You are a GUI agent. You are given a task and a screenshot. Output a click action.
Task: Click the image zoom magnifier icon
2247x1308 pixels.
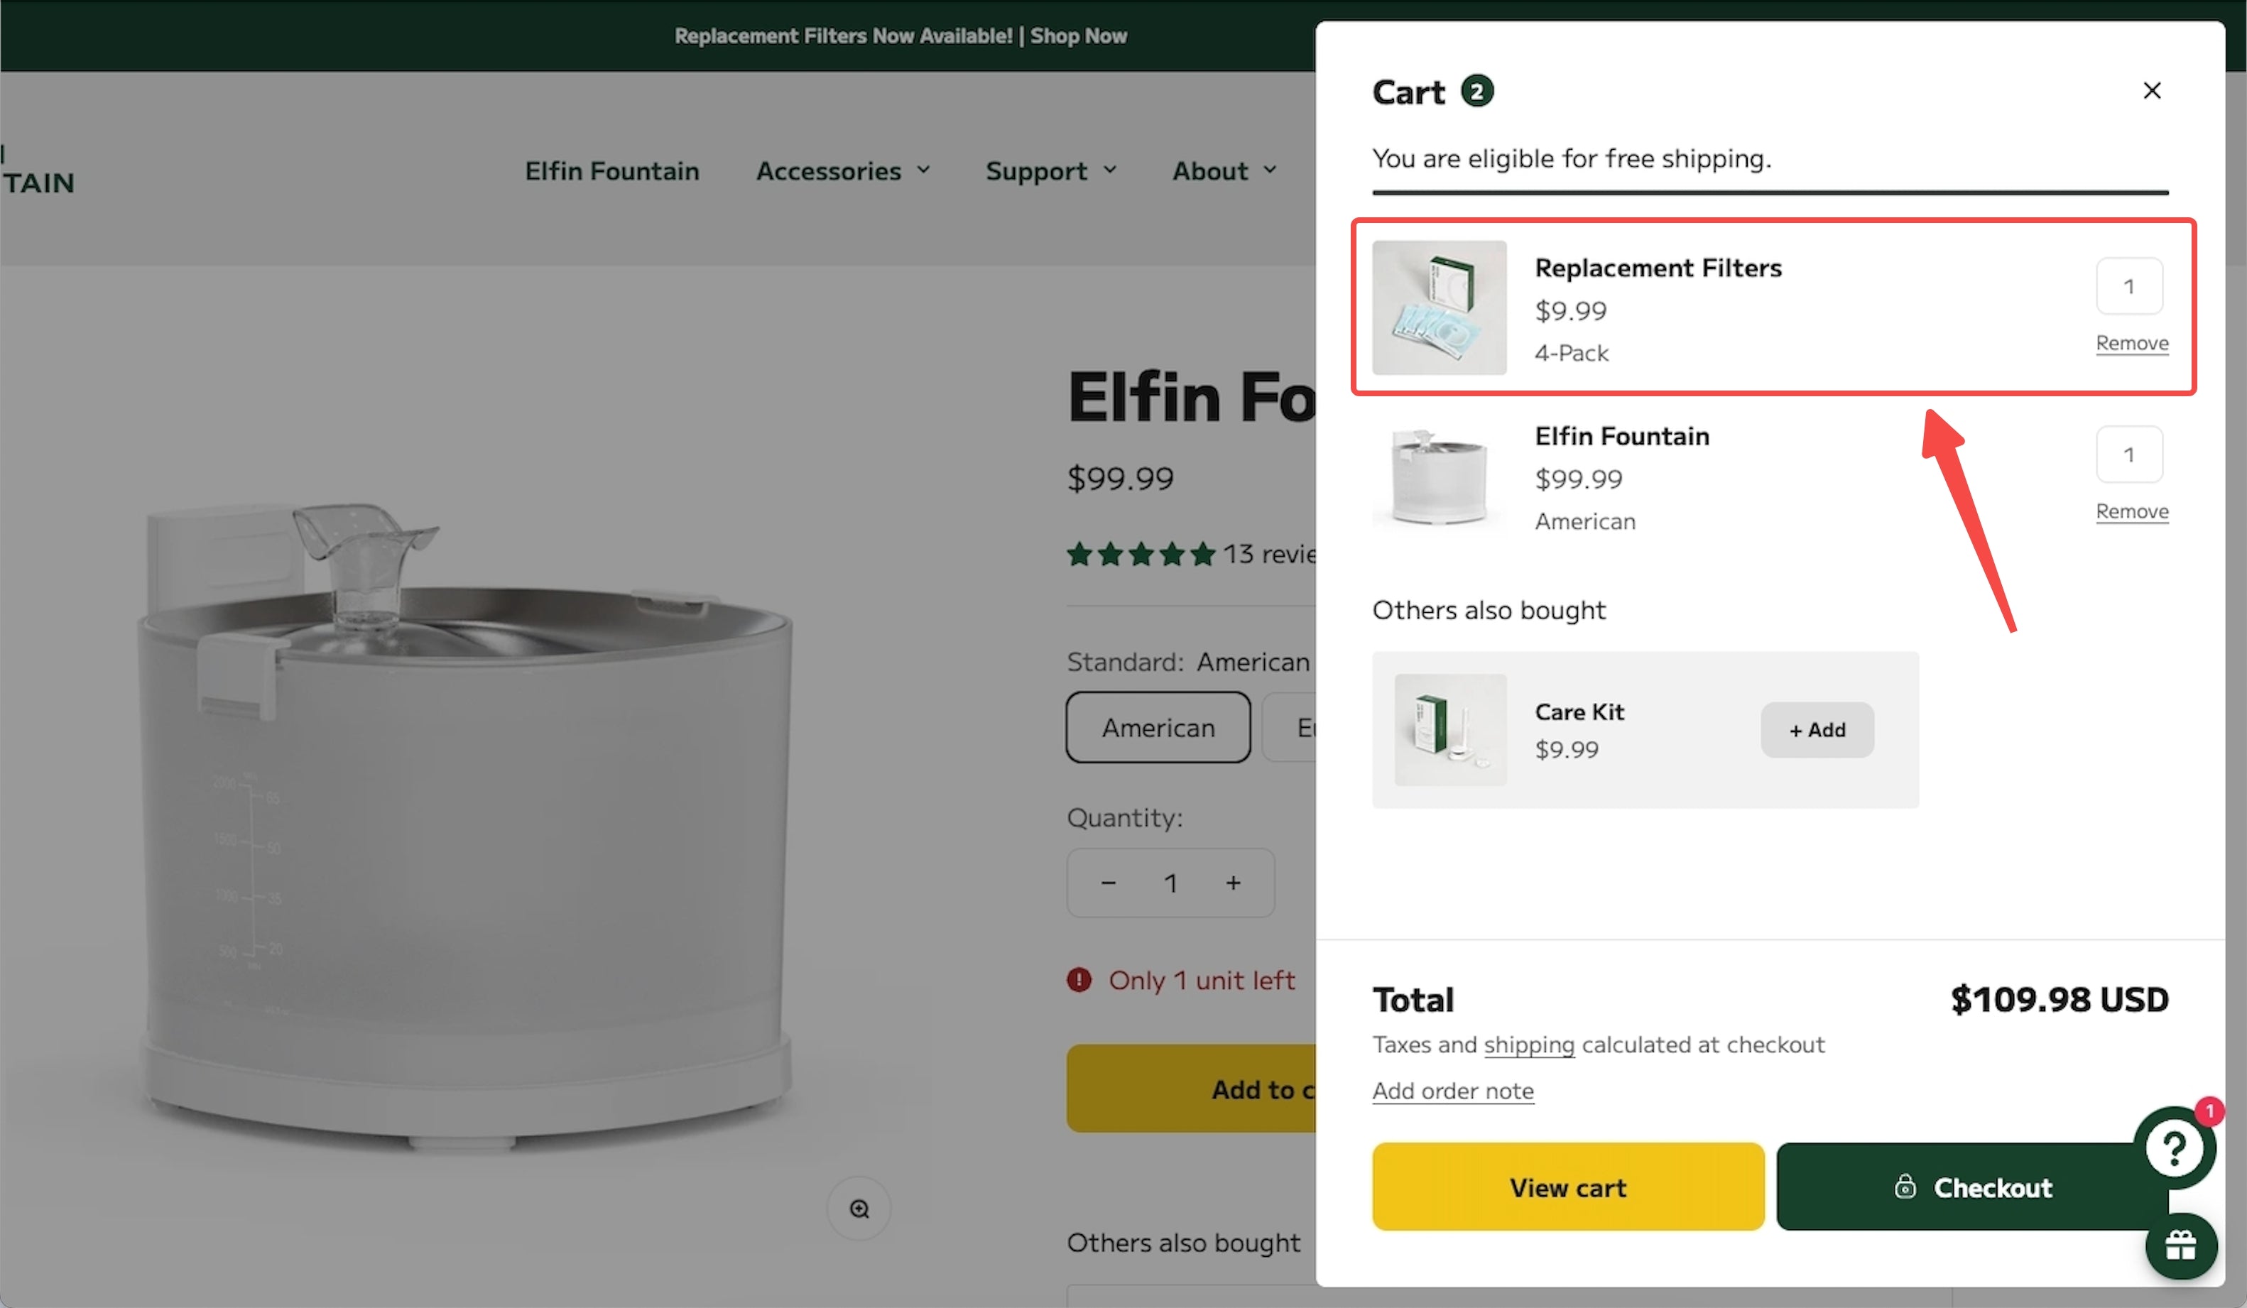(x=859, y=1208)
